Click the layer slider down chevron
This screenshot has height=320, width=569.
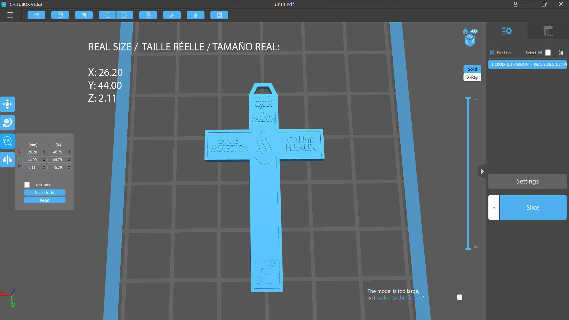click(x=476, y=100)
